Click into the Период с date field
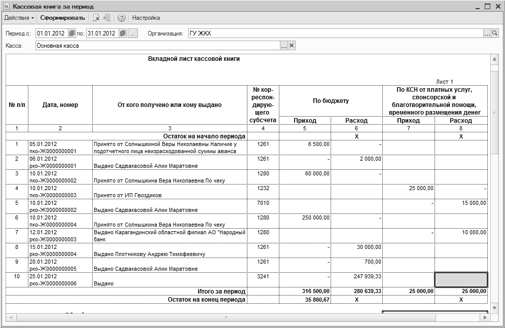 [51, 33]
